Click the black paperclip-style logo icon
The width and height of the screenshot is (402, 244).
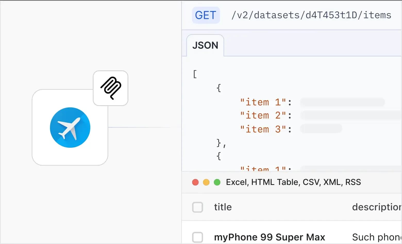click(111, 88)
